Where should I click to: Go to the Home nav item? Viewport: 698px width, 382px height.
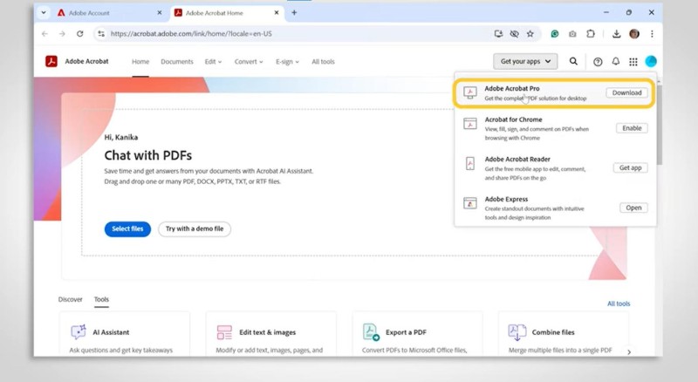pyautogui.click(x=140, y=62)
